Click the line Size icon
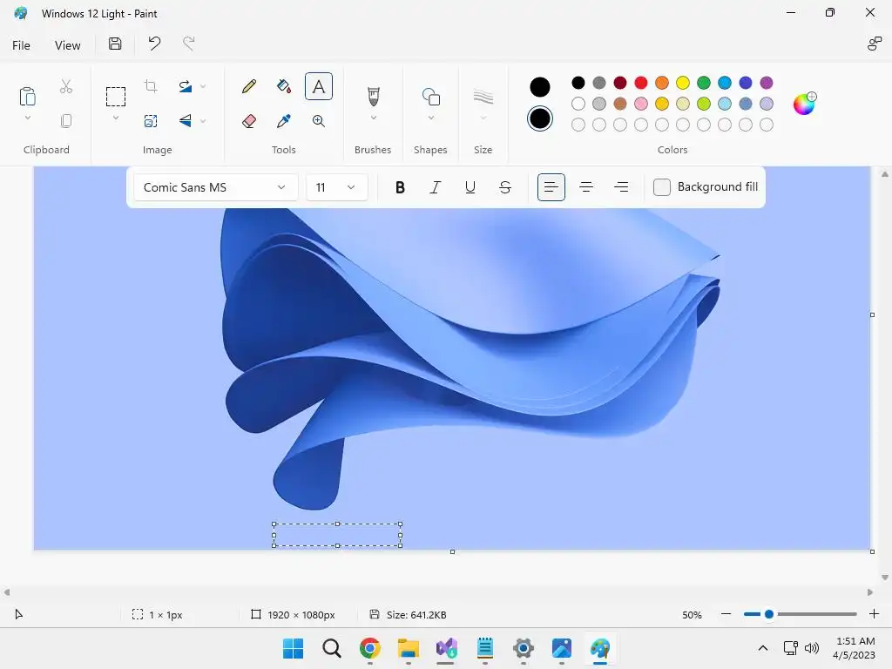 tap(483, 97)
